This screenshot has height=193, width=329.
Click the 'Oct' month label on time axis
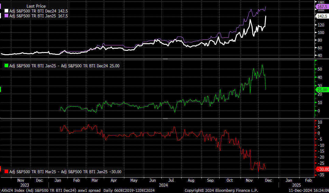click(230, 180)
